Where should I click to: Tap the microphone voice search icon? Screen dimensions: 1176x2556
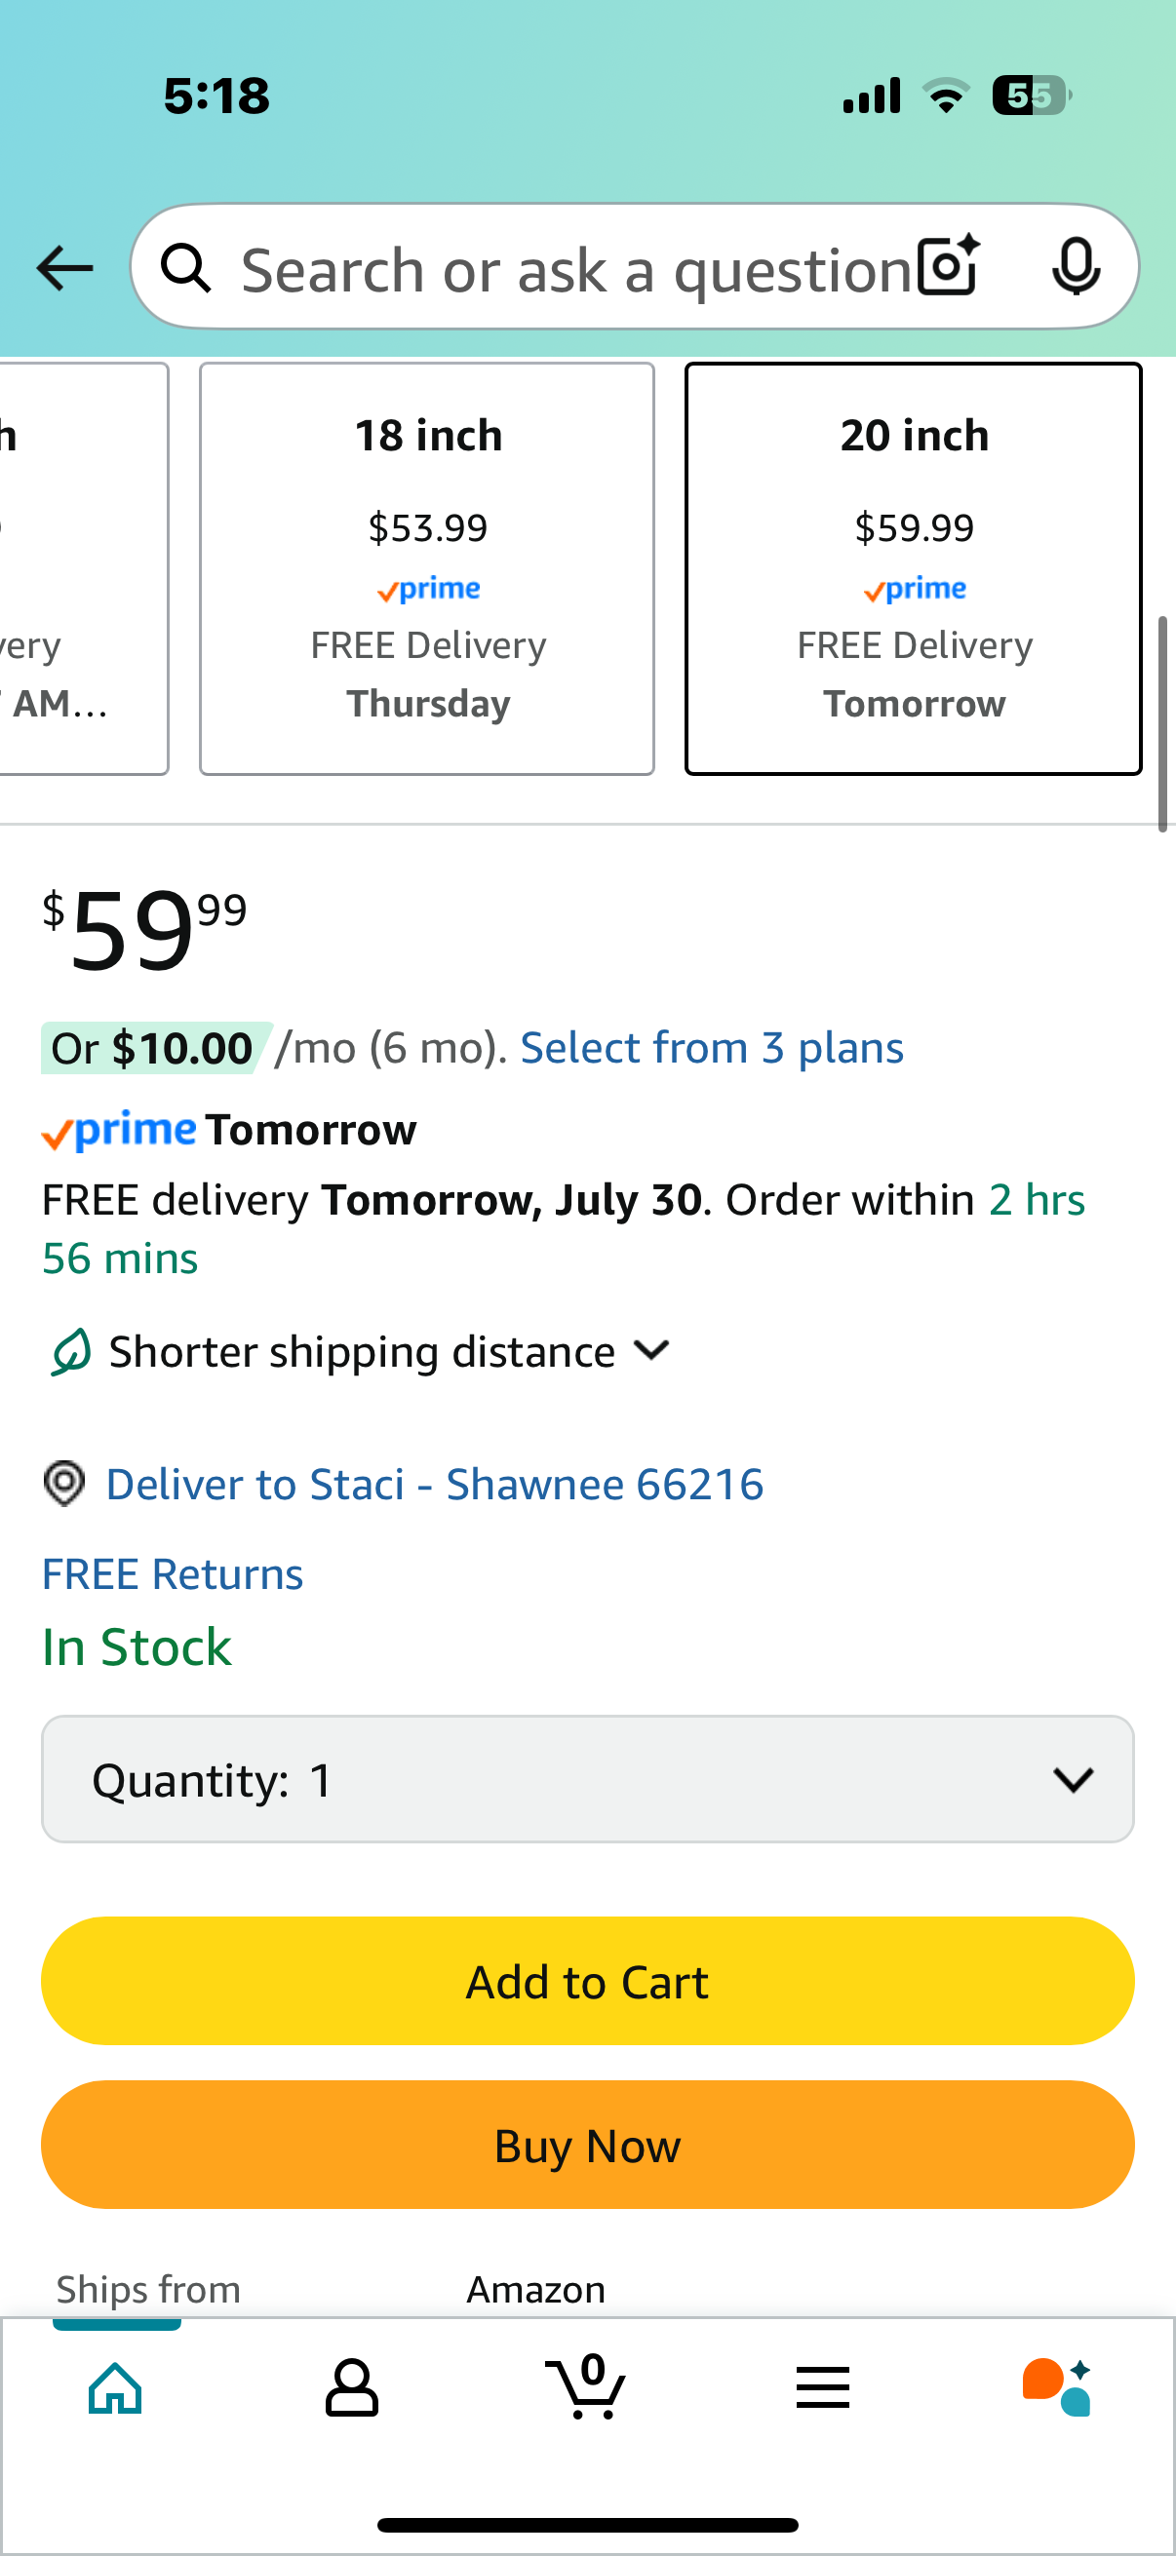(1076, 267)
